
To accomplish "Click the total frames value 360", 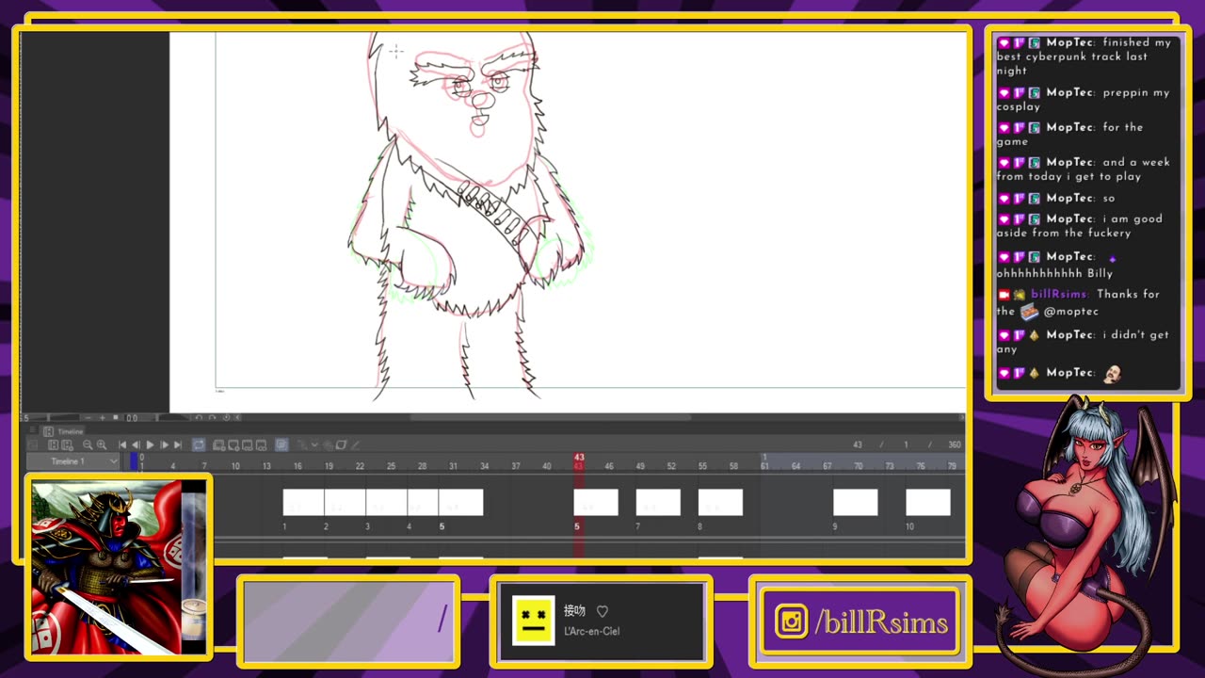I will click(x=954, y=444).
